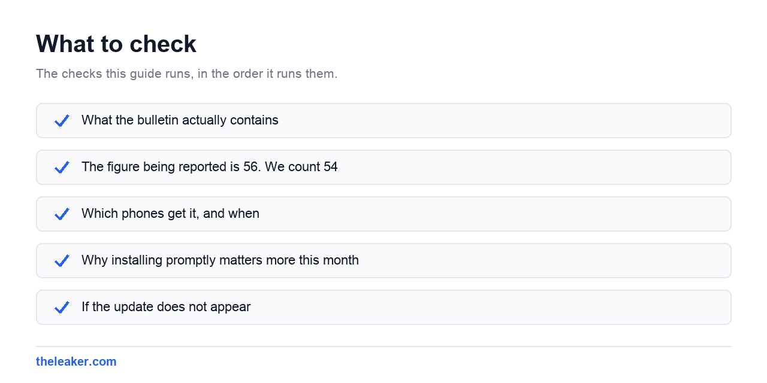Screen dimensions: 767x383
Task: Open 'What the bulletin actually contains' item
Action: click(x=180, y=120)
